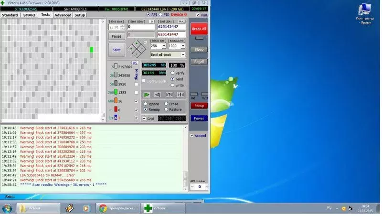
Task: Click the Break All button
Action: [199, 29]
